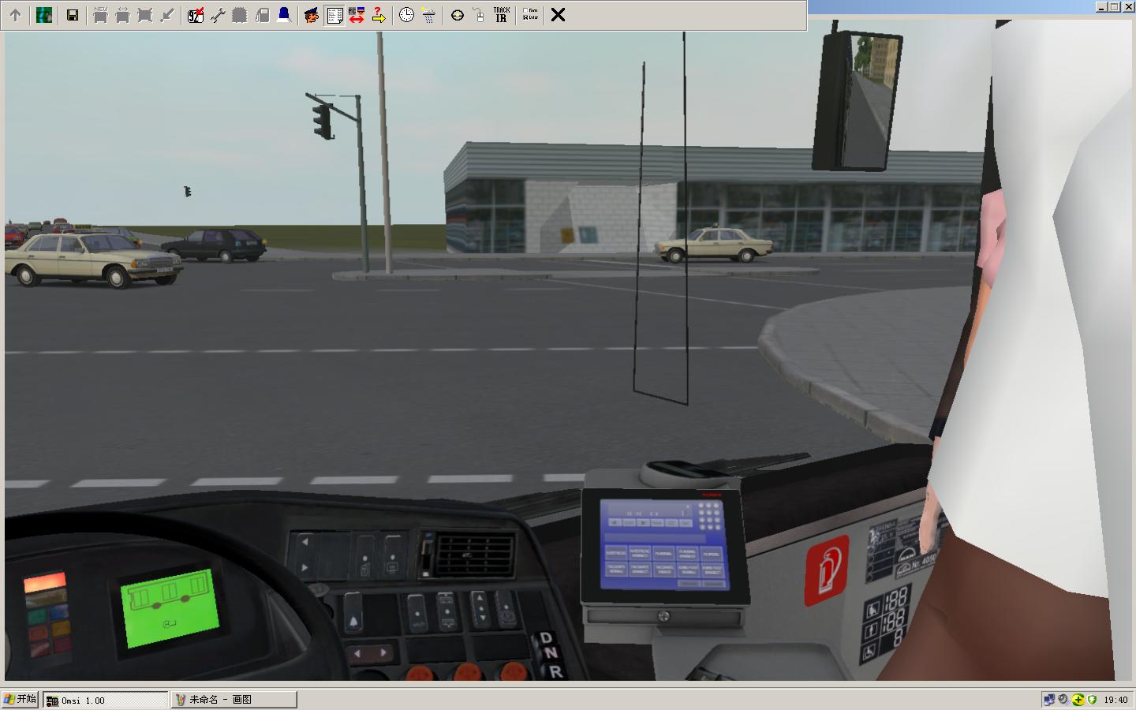Open the 开始 Start button
The image size is (1136, 710).
point(21,699)
